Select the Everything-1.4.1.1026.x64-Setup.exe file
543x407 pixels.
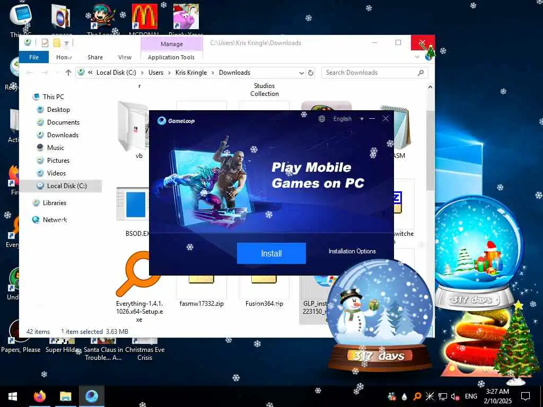[x=139, y=287]
